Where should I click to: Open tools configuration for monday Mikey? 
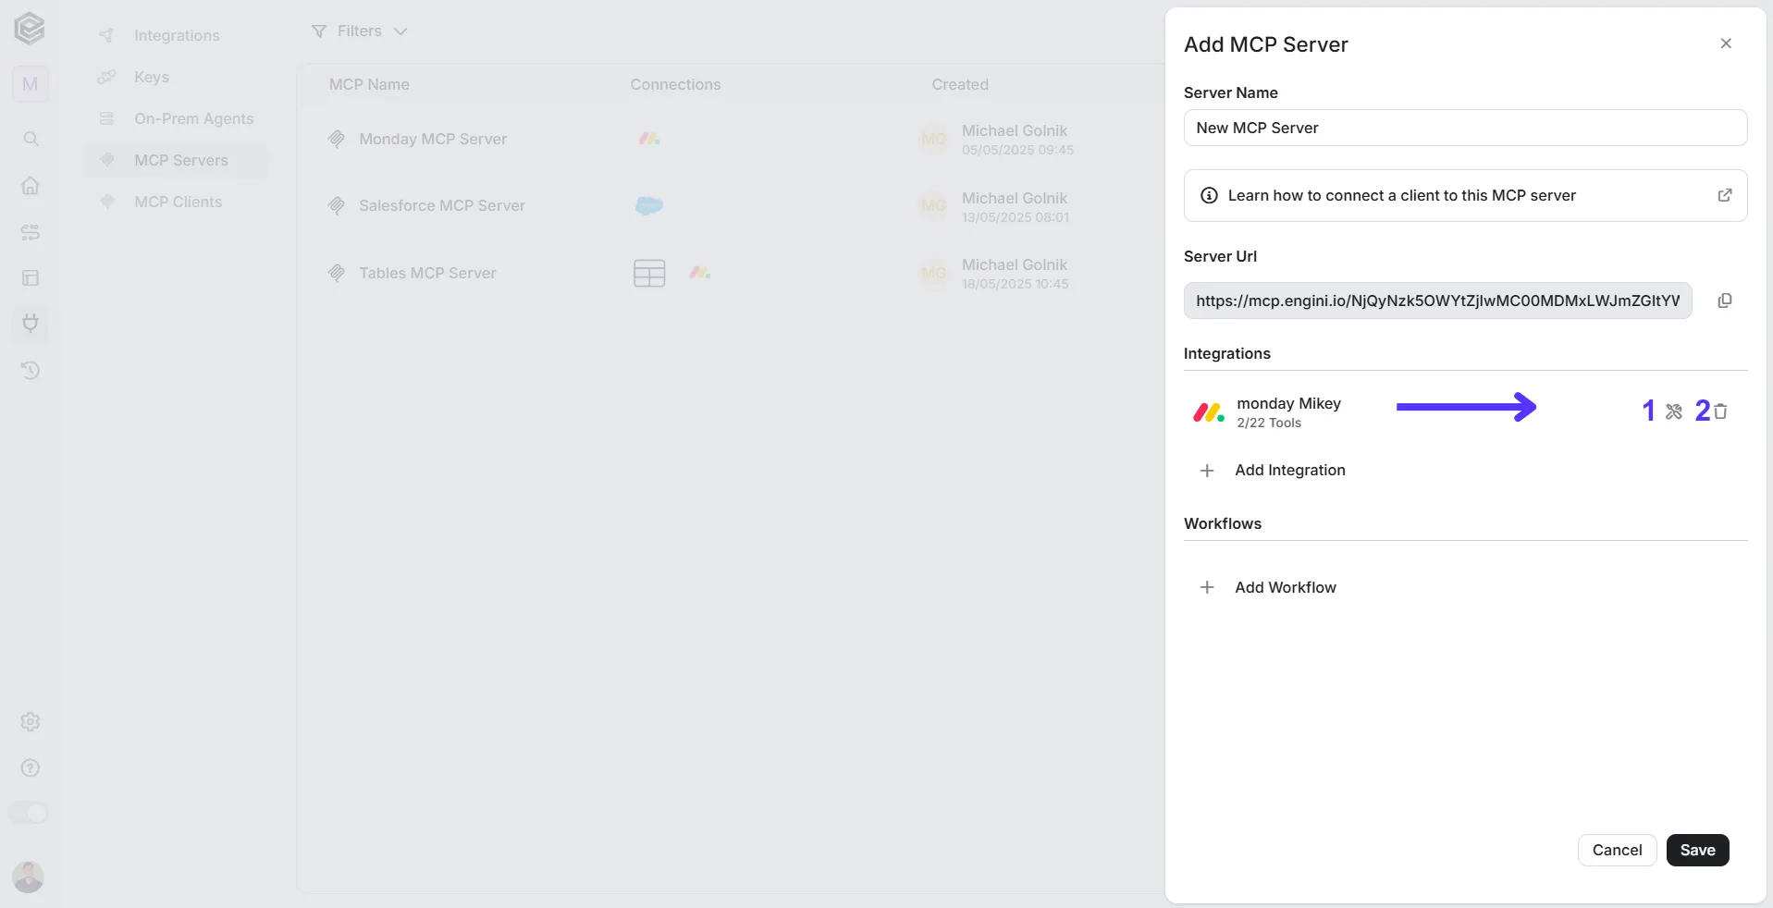click(x=1674, y=411)
